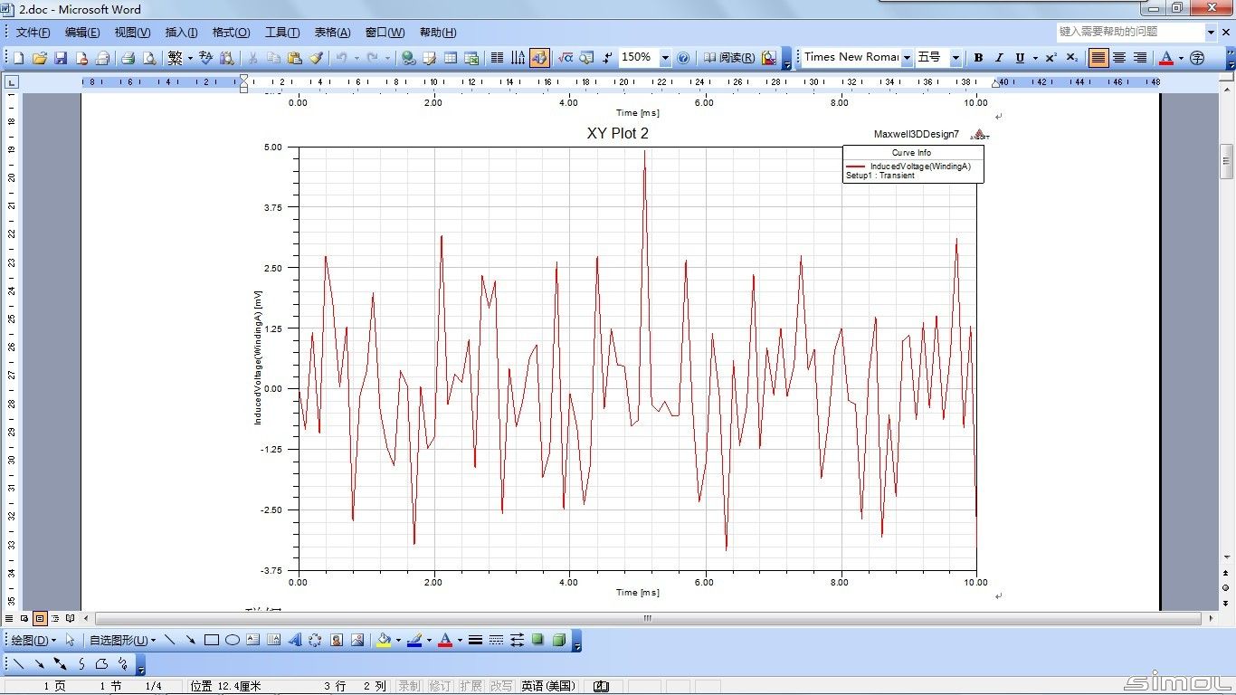Open Dash Style options in the Drawing toolbar
1236x695 pixels.
496,640
